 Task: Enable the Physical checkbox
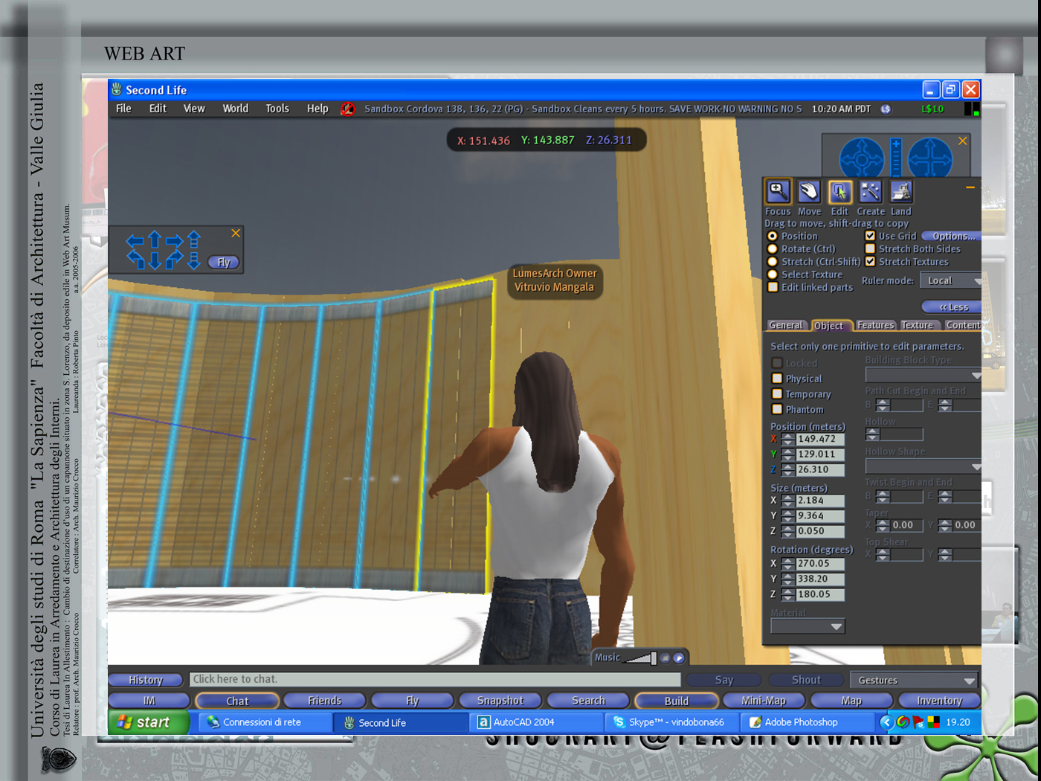pos(777,379)
